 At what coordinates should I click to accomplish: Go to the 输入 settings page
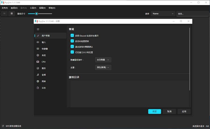50,42
